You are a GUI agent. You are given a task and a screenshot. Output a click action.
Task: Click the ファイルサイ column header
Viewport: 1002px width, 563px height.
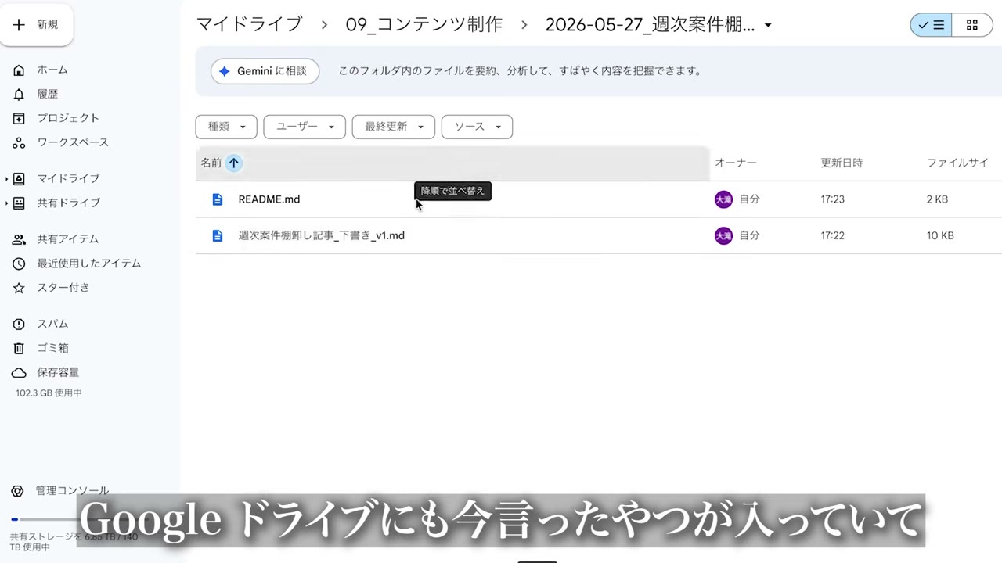pos(957,163)
